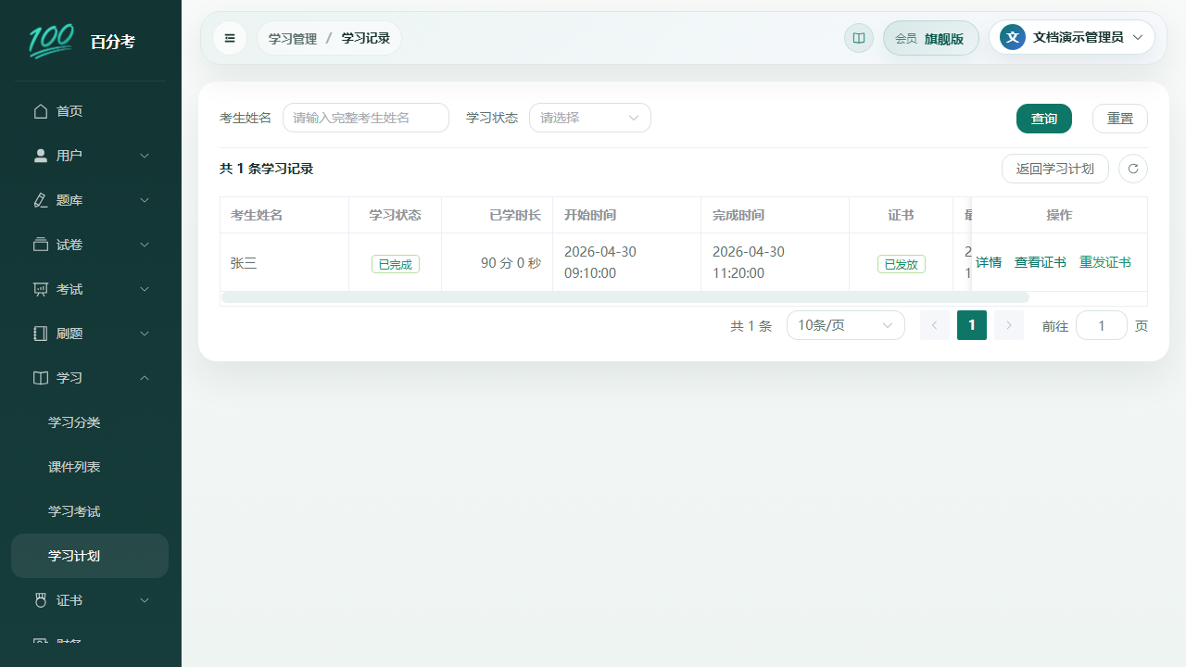Click the 刷题 notebook icon
The width and height of the screenshot is (1186, 667).
[41, 333]
